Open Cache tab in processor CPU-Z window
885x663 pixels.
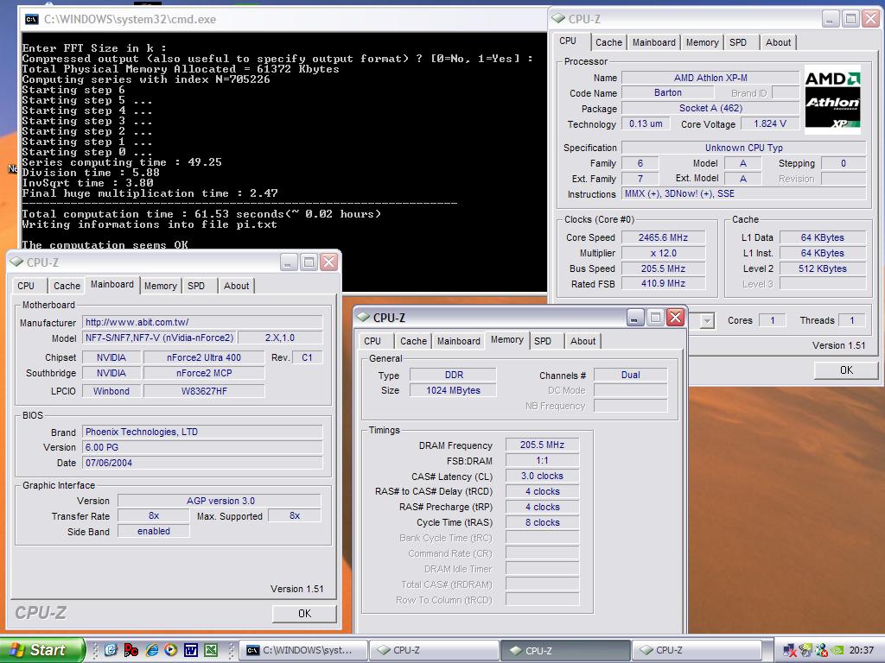tap(608, 42)
